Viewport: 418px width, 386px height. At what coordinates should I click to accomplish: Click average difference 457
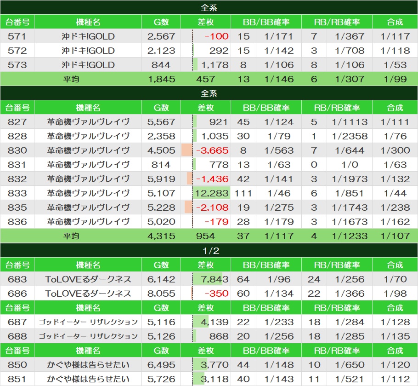click(205, 79)
